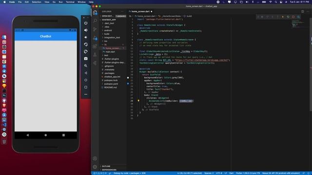The height and width of the screenshot is (175, 312).
Task: Open the File menu
Action: (x=19, y=2)
